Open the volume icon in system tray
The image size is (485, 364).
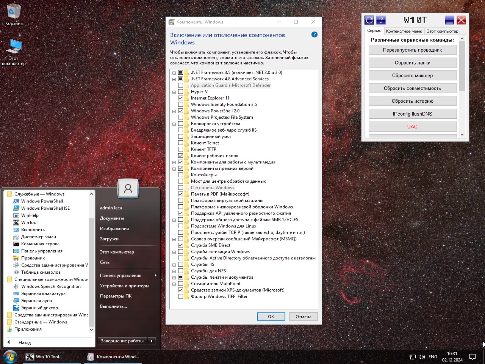point(421,357)
